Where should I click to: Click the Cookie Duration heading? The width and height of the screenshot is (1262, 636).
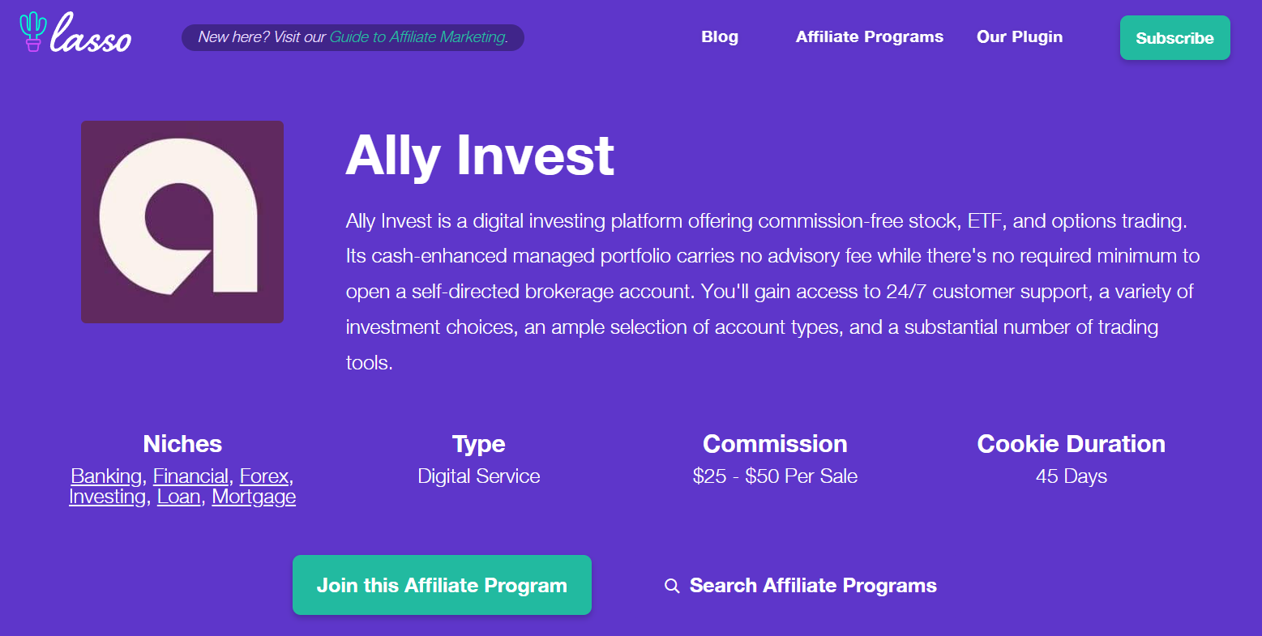(1071, 444)
